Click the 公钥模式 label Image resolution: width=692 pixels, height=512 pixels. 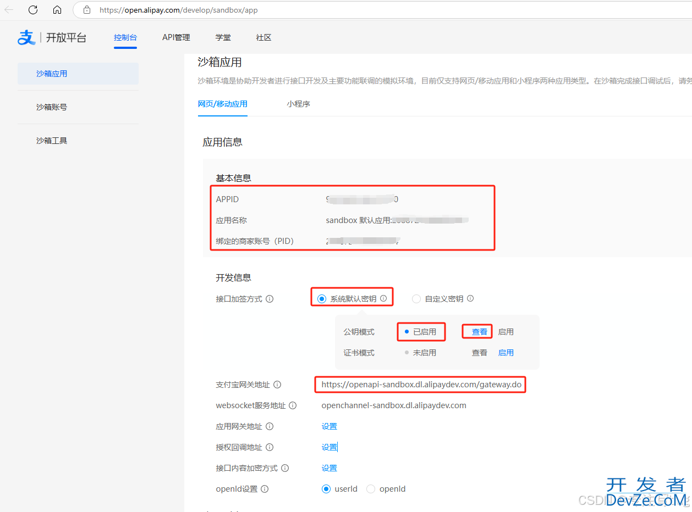pos(359,332)
